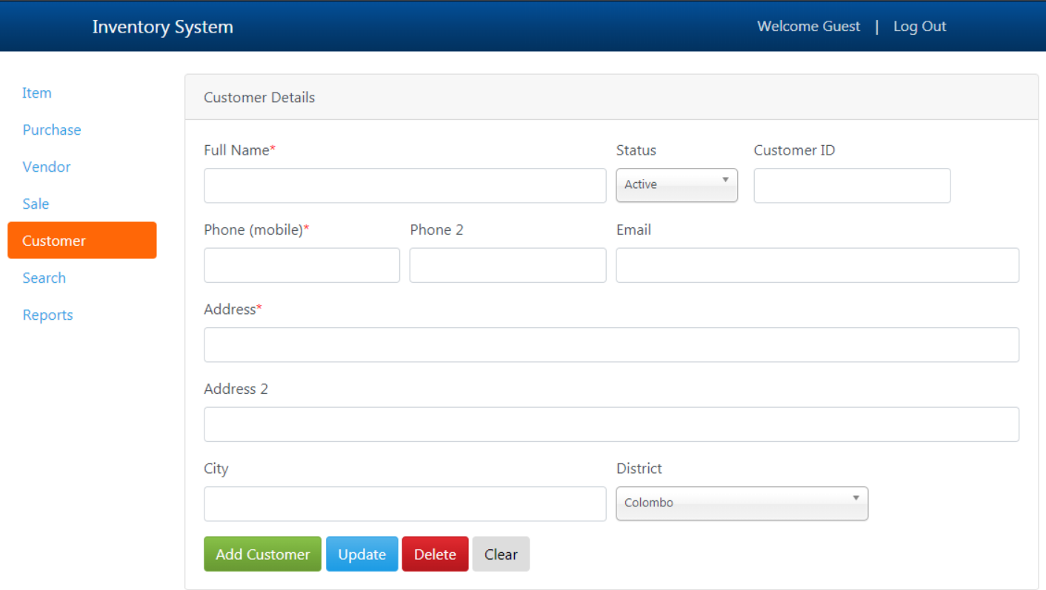Click the Email input field
1046x590 pixels.
coord(817,265)
